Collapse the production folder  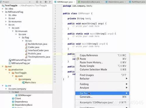point(6,70)
